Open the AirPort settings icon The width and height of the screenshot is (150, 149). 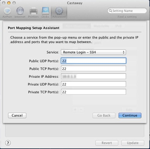[7, 11]
